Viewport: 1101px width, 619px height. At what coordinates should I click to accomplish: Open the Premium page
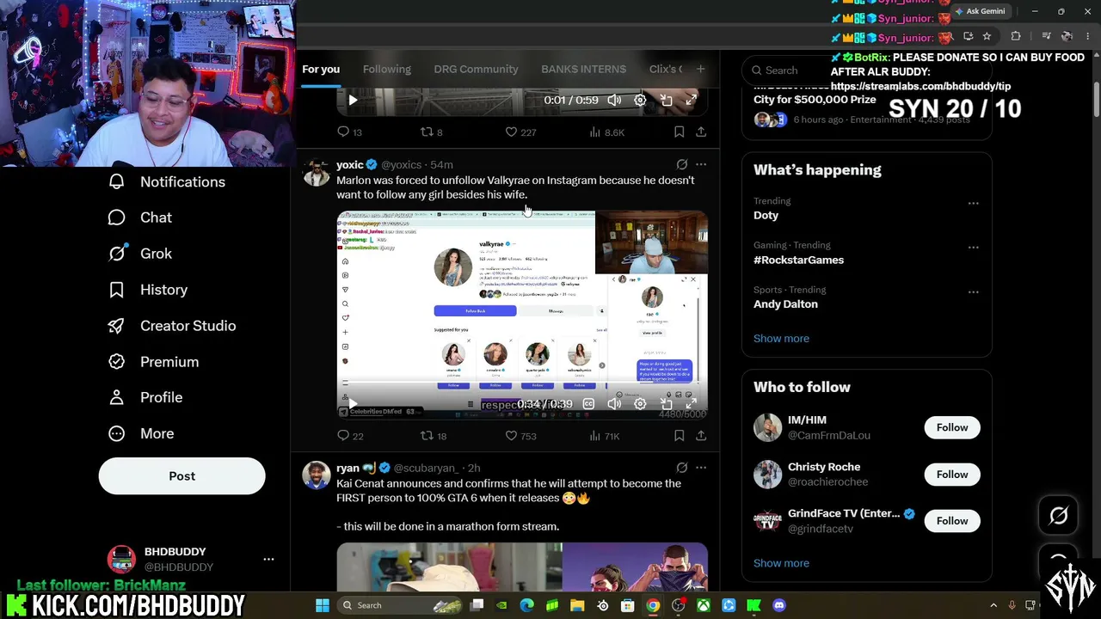click(152, 362)
